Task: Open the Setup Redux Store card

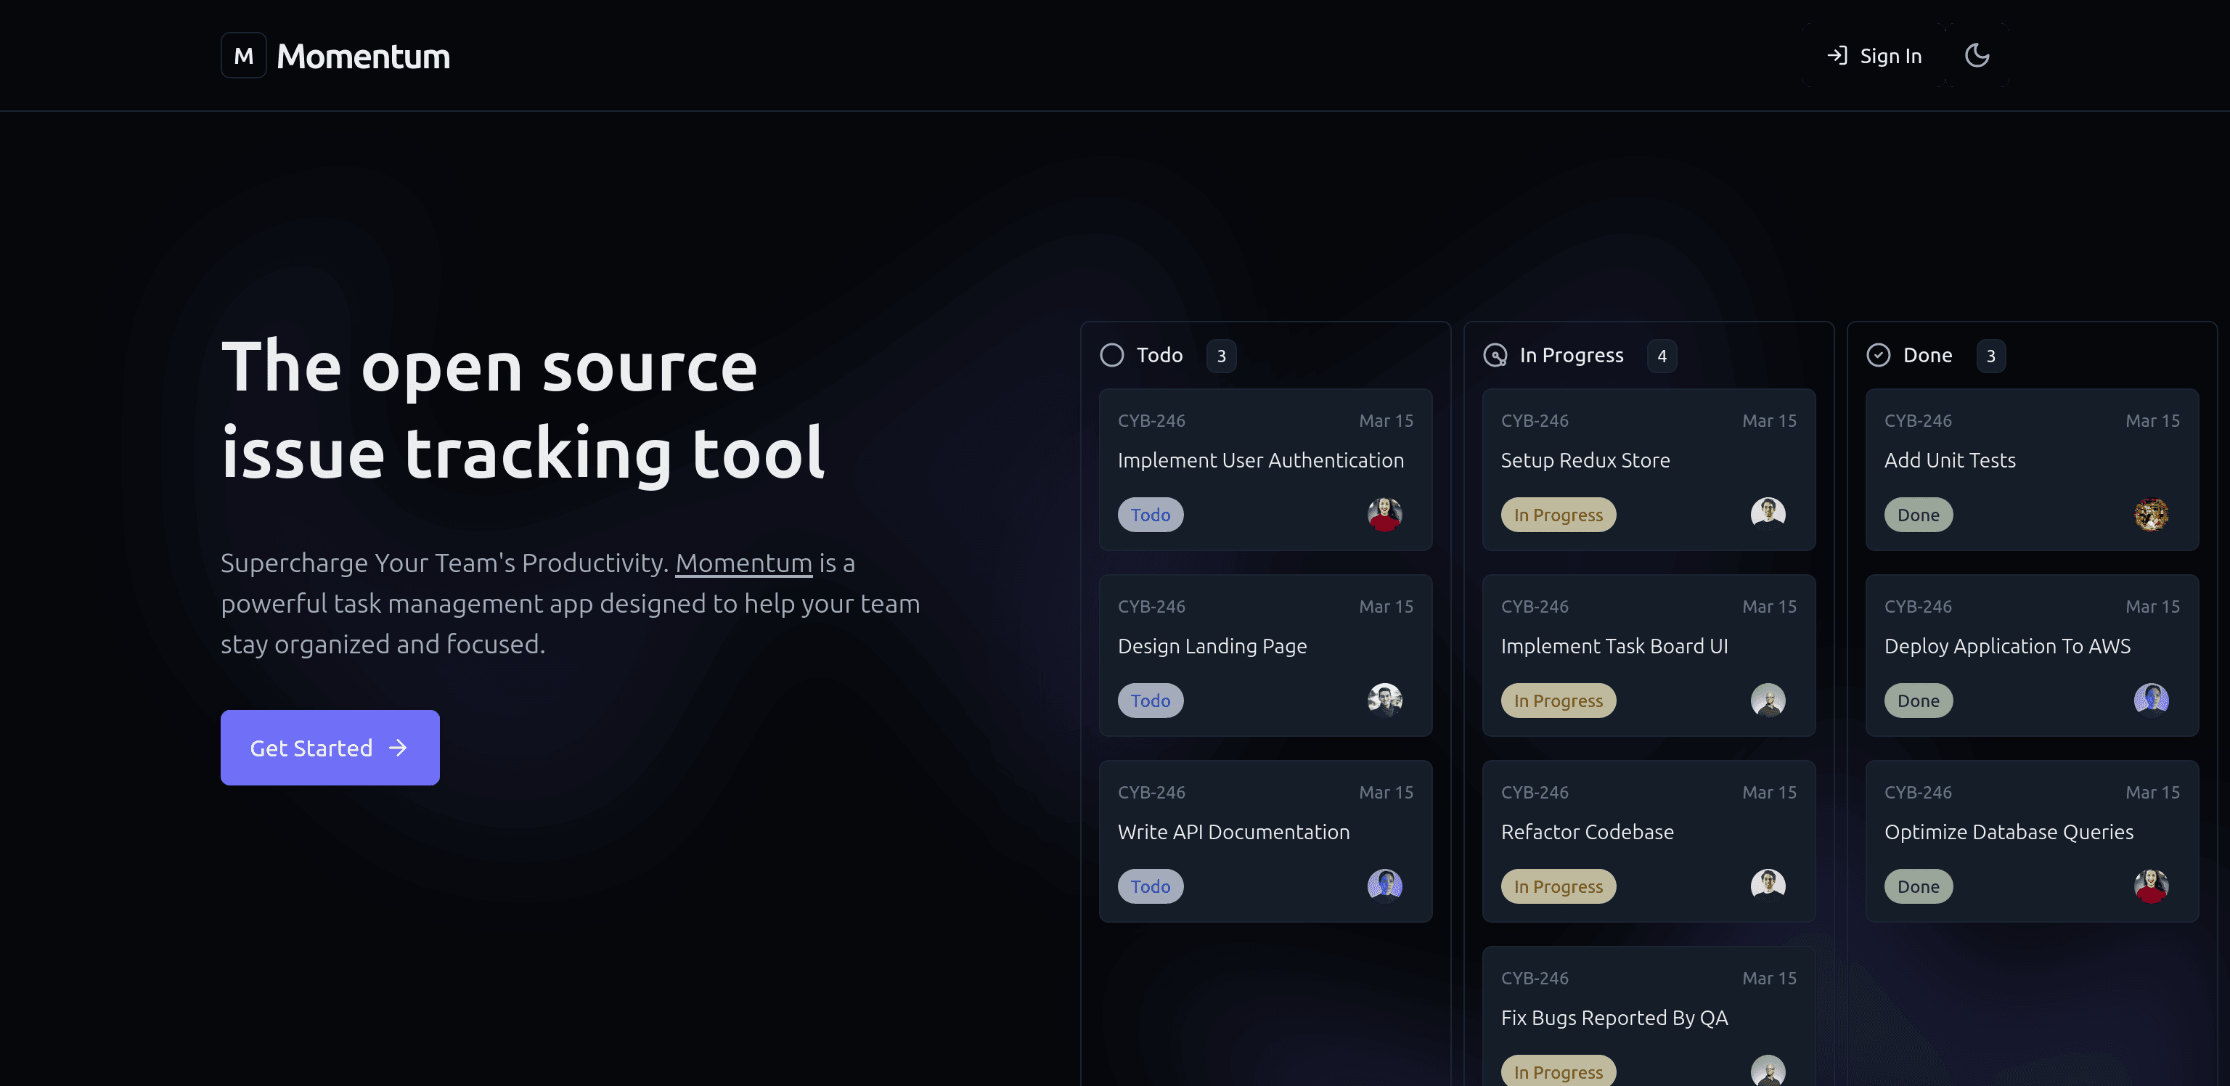Action: tap(1649, 470)
